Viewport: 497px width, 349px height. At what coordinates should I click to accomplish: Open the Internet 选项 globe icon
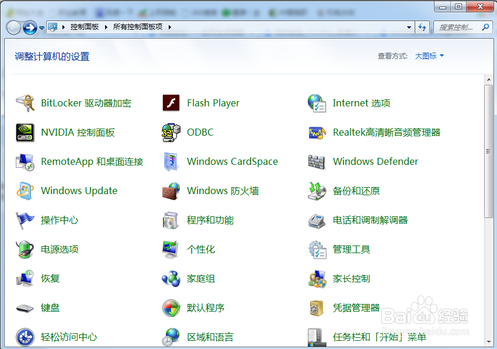pyautogui.click(x=317, y=103)
